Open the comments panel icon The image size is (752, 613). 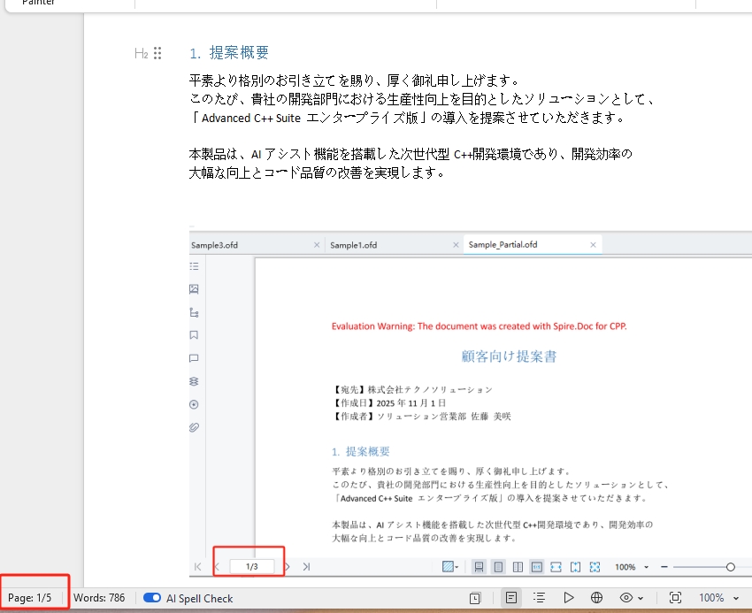tap(194, 358)
